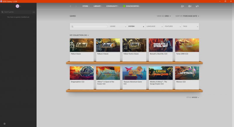Select the Beneath a Steel Sky cover
234x127 pixels.
[161, 45]
